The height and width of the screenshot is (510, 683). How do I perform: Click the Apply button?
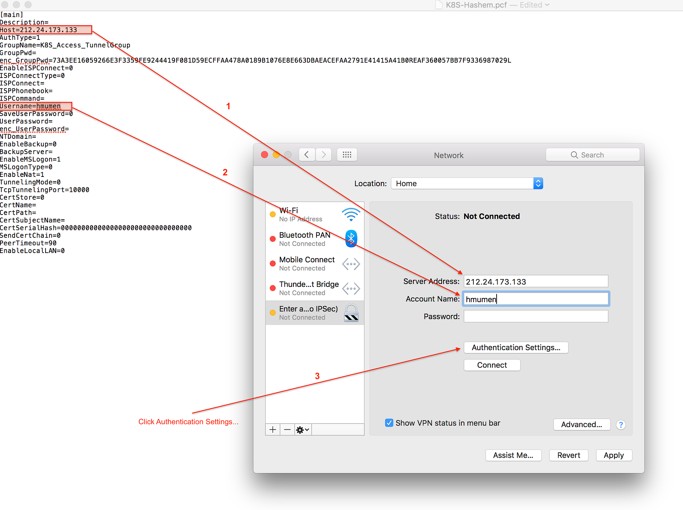tap(614, 455)
